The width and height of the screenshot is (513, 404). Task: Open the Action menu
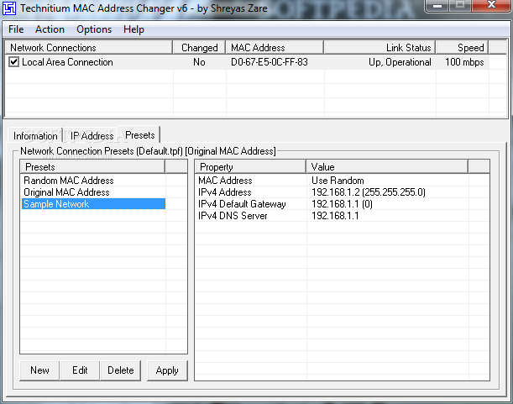click(50, 29)
